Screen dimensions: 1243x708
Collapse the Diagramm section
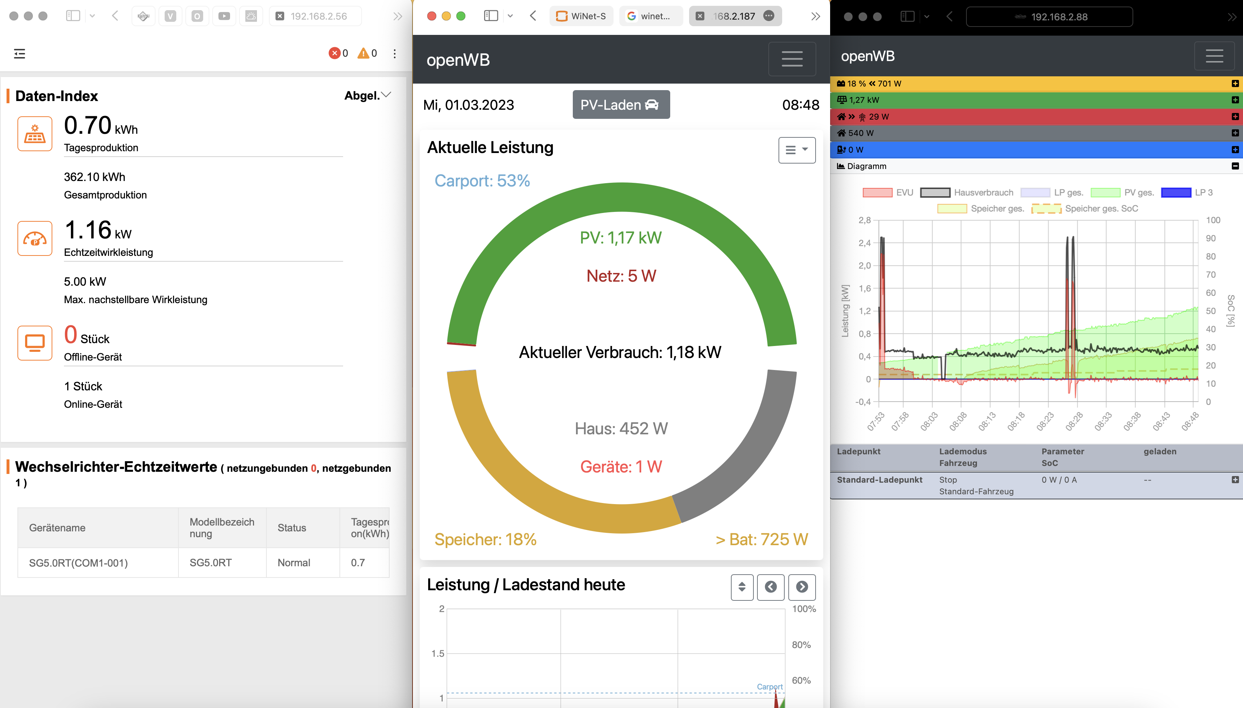coord(1235,166)
